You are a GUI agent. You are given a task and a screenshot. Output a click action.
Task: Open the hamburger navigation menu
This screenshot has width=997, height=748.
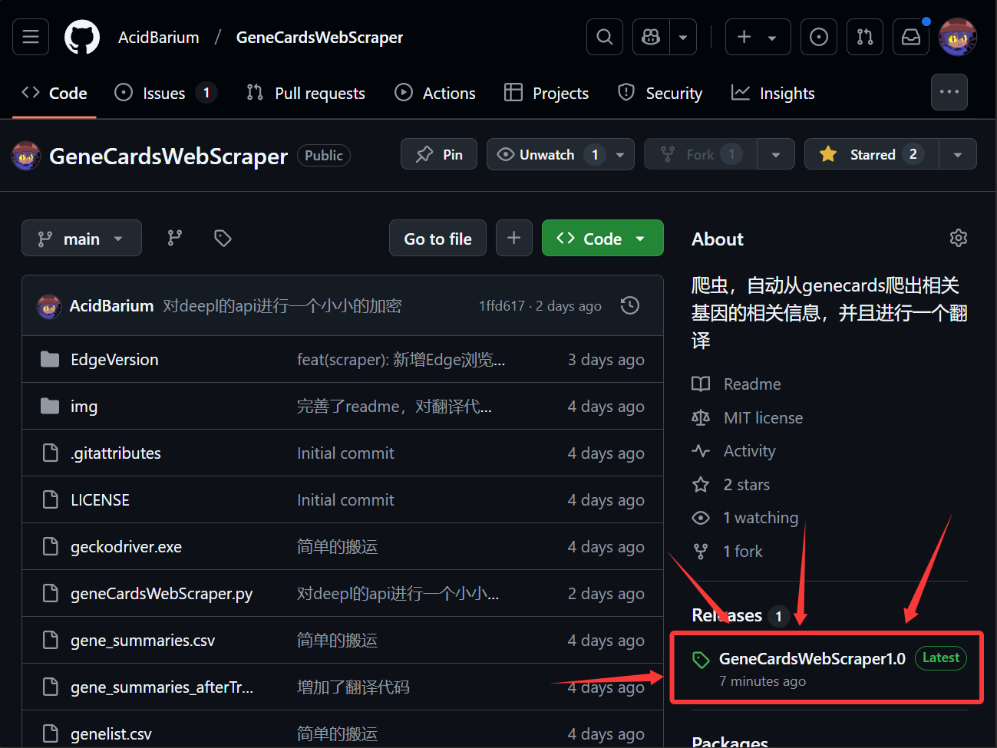point(31,37)
